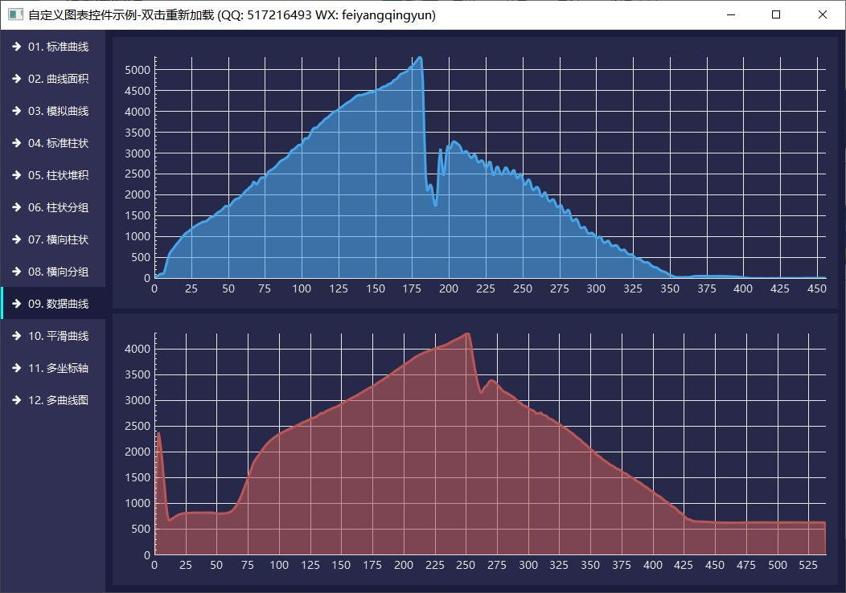Viewport: 846px width, 593px height.
Task: Click the 5000 label on the blue chart's y-axis
Action: coord(138,70)
